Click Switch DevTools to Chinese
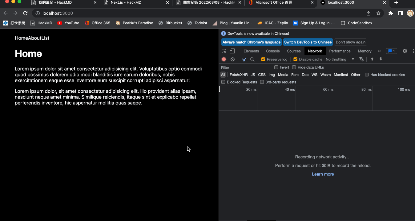415x221 pixels. 308,42
